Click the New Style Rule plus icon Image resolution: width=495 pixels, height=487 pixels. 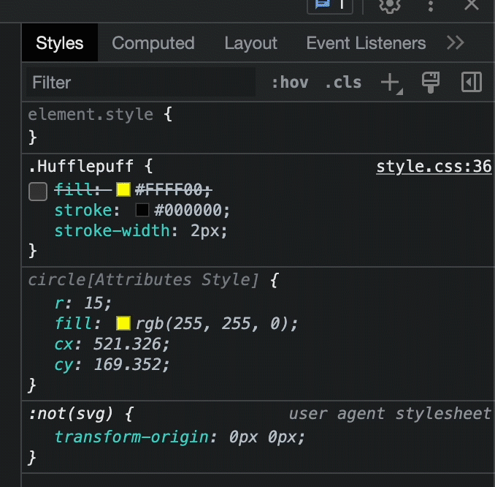click(391, 83)
